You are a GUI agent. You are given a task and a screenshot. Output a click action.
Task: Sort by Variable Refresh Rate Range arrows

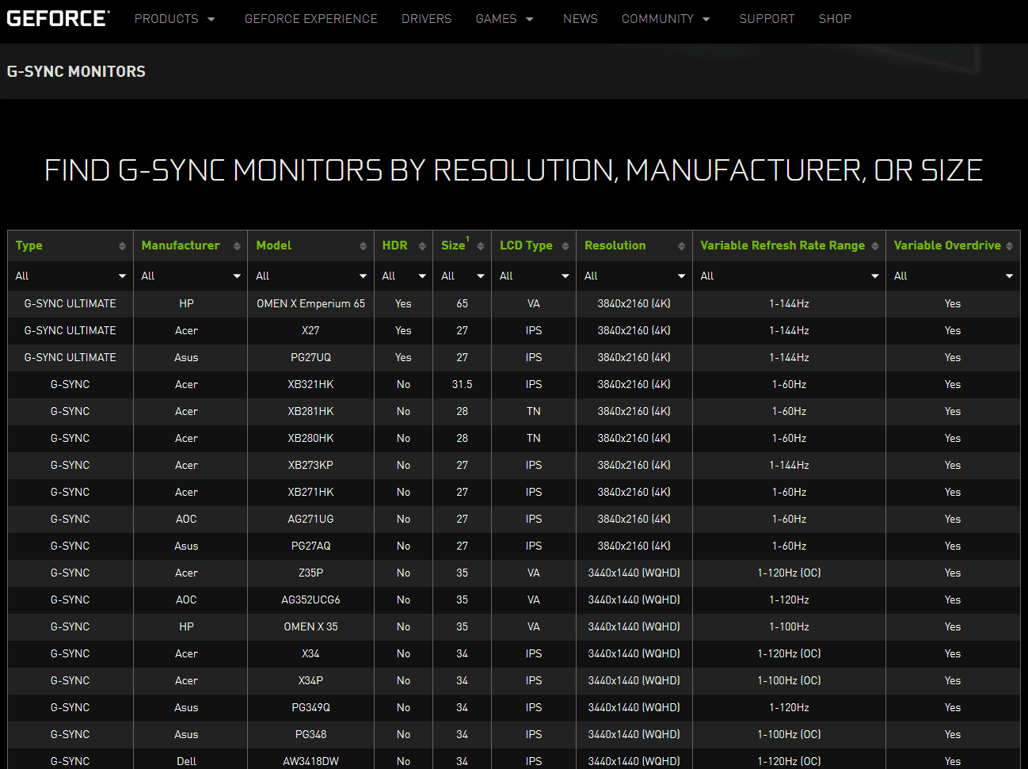[876, 246]
